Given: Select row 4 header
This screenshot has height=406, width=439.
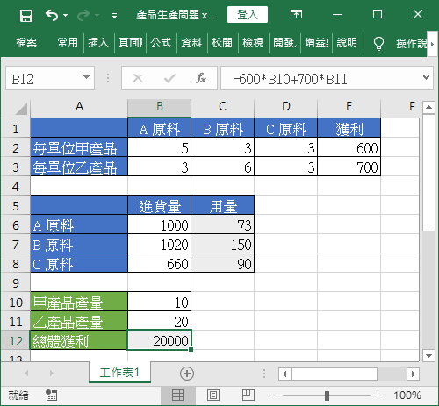Looking at the screenshot, I should (x=16, y=187).
